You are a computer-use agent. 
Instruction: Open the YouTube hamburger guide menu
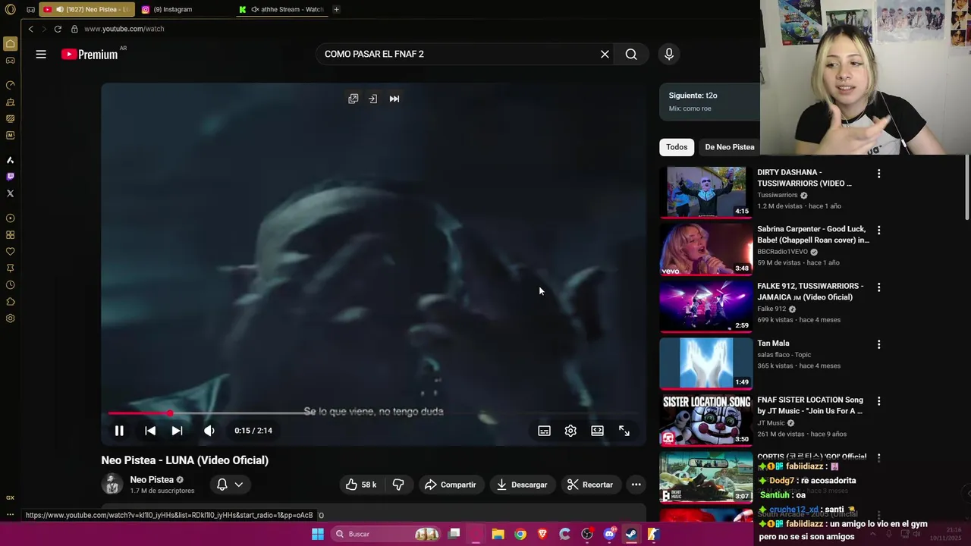(41, 54)
